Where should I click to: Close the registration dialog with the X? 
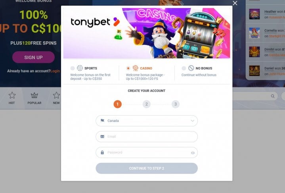pyautogui.click(x=235, y=3)
